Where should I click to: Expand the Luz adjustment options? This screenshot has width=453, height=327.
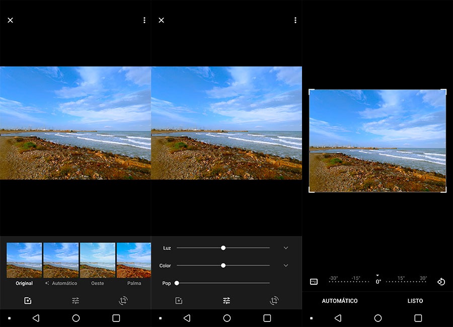286,248
